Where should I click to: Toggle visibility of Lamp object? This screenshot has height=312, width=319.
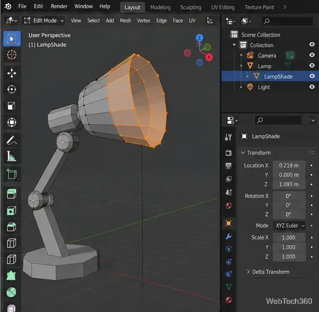(312, 66)
